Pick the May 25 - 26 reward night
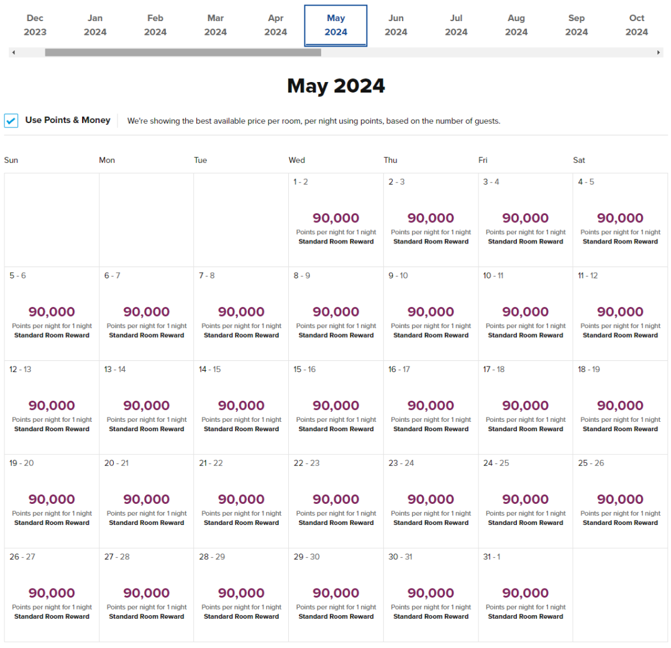Image resolution: width=671 pixels, height=648 pixels. [x=620, y=501]
